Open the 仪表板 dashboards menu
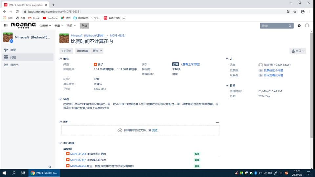Screen dimensions: 315x177 [x=45, y=26]
